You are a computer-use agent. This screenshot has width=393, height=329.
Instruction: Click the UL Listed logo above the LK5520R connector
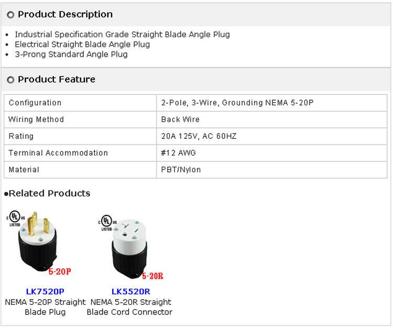pyautogui.click(x=106, y=222)
